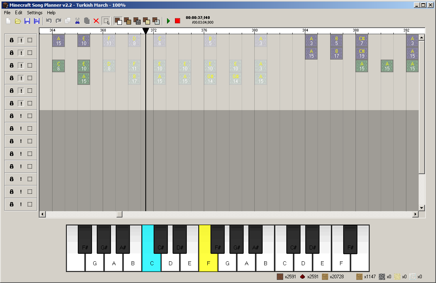Open the Settings menu

pos(34,13)
